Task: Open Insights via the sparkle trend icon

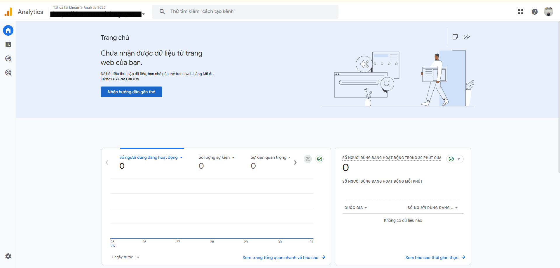Action: tap(467, 37)
